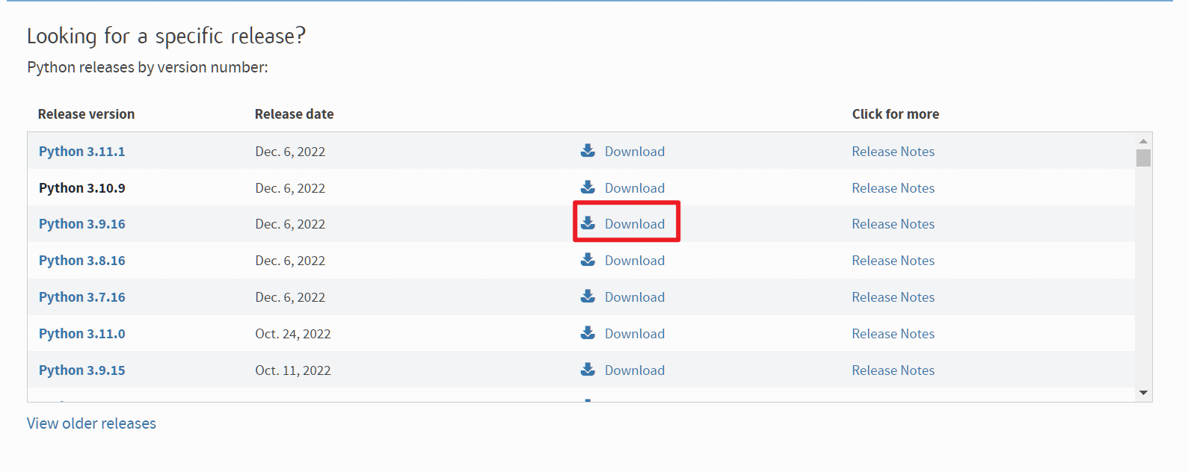Image resolution: width=1188 pixels, height=472 pixels.
Task: Click the release list scroll up arrow
Action: (1143, 140)
